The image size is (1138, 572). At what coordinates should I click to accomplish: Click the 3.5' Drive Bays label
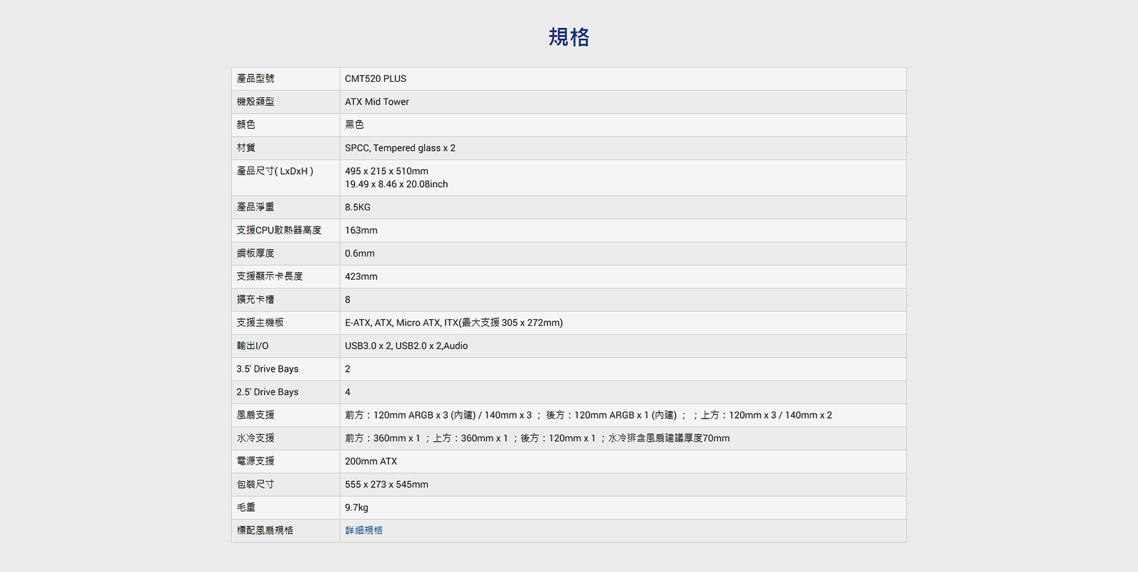click(x=267, y=370)
